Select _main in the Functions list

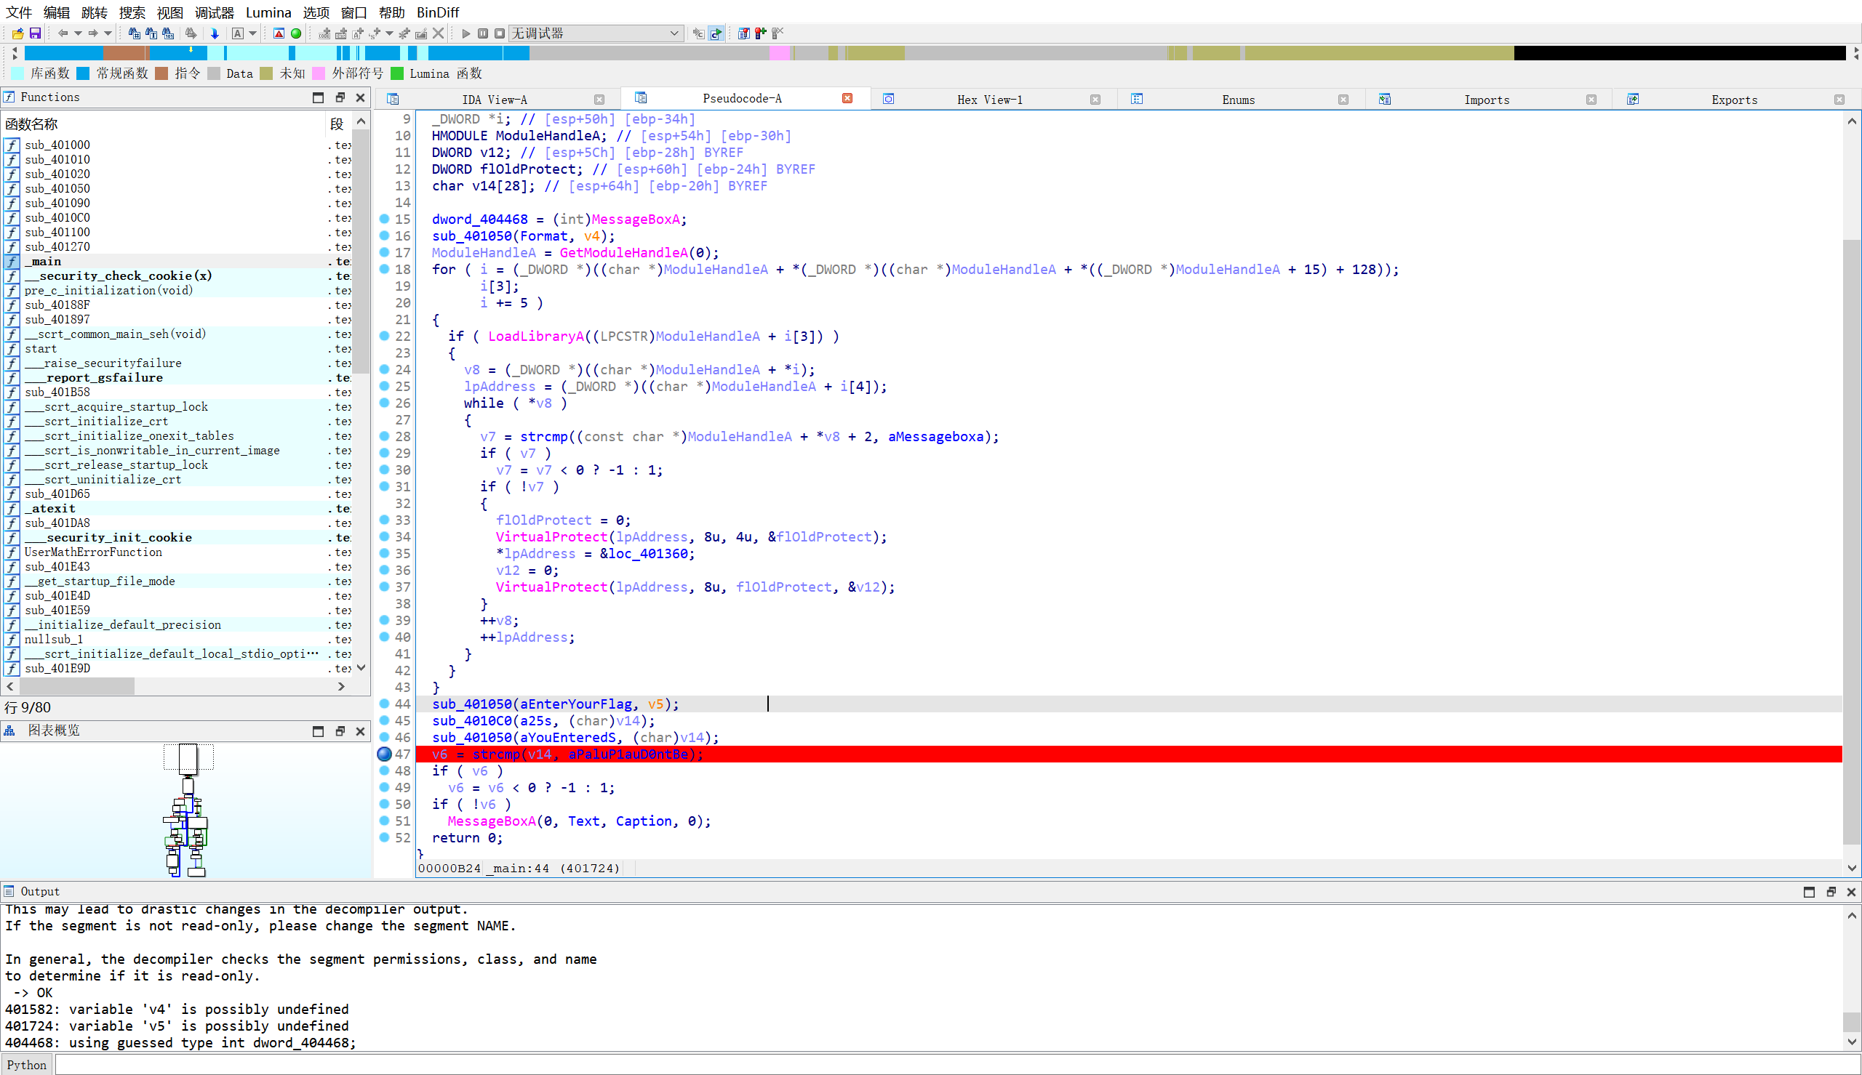click(x=44, y=261)
